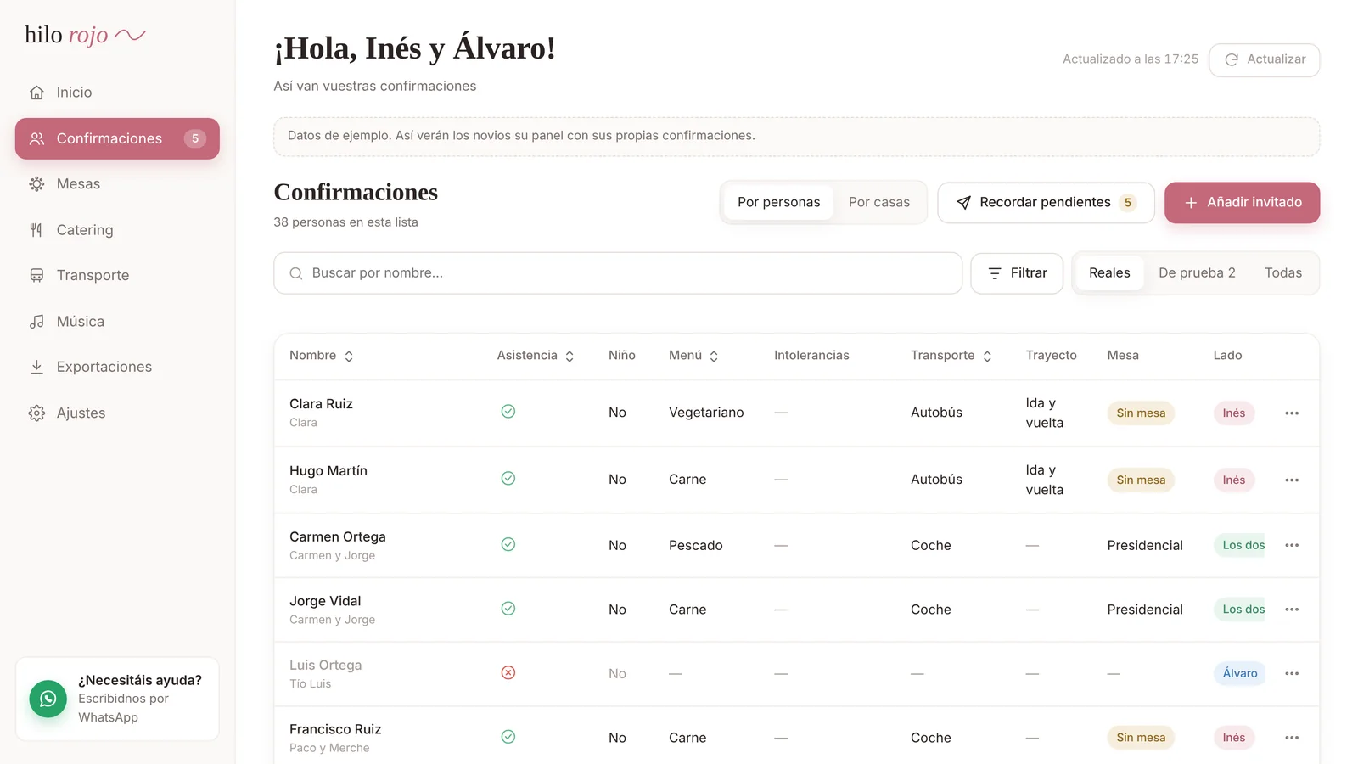This screenshot has height=764, width=1358.
Task: Sort table by Nombre column
Action: tap(322, 356)
